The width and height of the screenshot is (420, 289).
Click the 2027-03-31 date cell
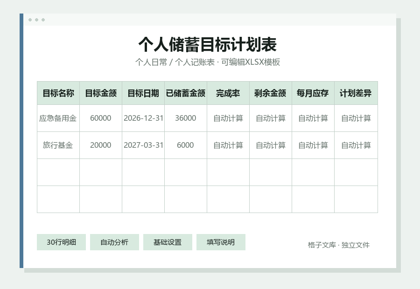(143, 145)
